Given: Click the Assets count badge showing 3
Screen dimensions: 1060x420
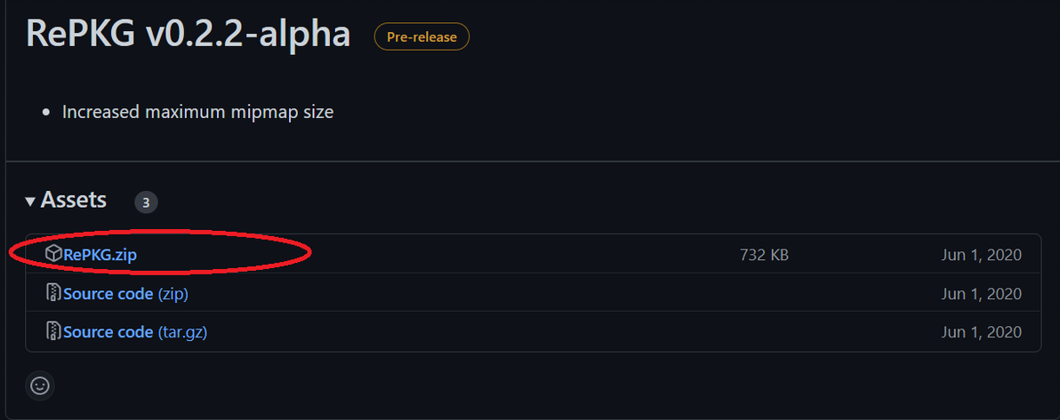Looking at the screenshot, I should [x=146, y=202].
